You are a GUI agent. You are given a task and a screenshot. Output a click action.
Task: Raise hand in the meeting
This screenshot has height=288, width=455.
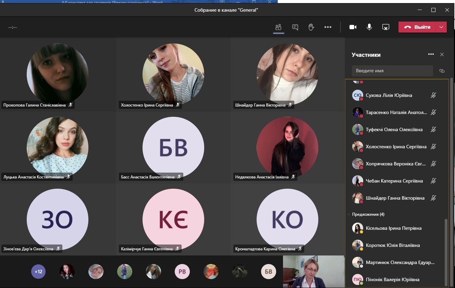coord(311,27)
